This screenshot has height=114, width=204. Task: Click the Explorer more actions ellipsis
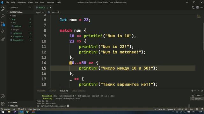[x=30, y=8]
